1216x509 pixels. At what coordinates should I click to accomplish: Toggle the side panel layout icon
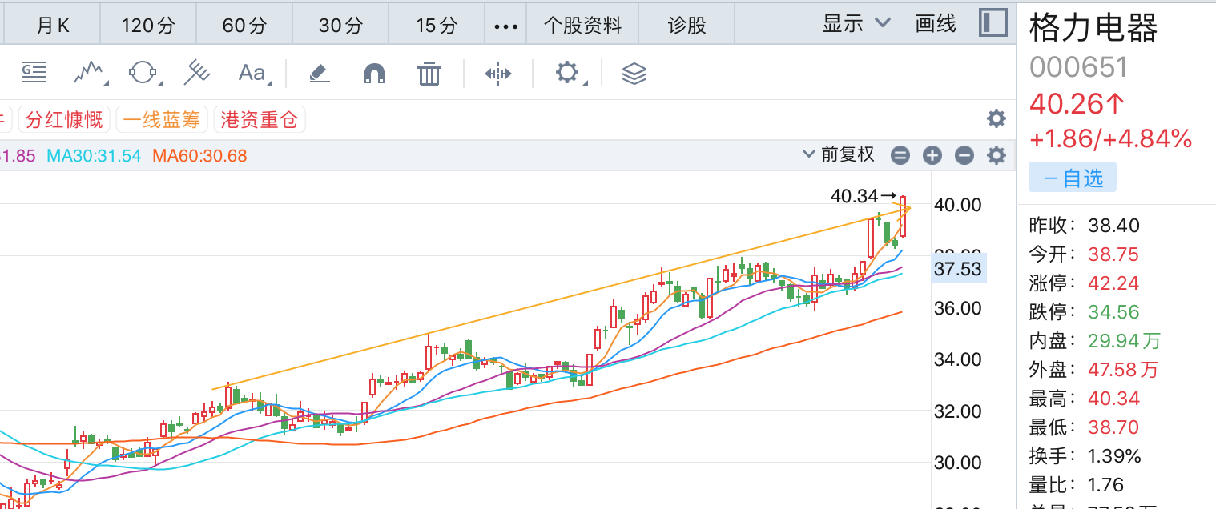tap(993, 23)
